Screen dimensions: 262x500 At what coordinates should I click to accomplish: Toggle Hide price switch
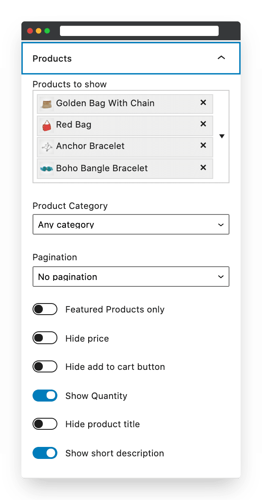pos(45,338)
